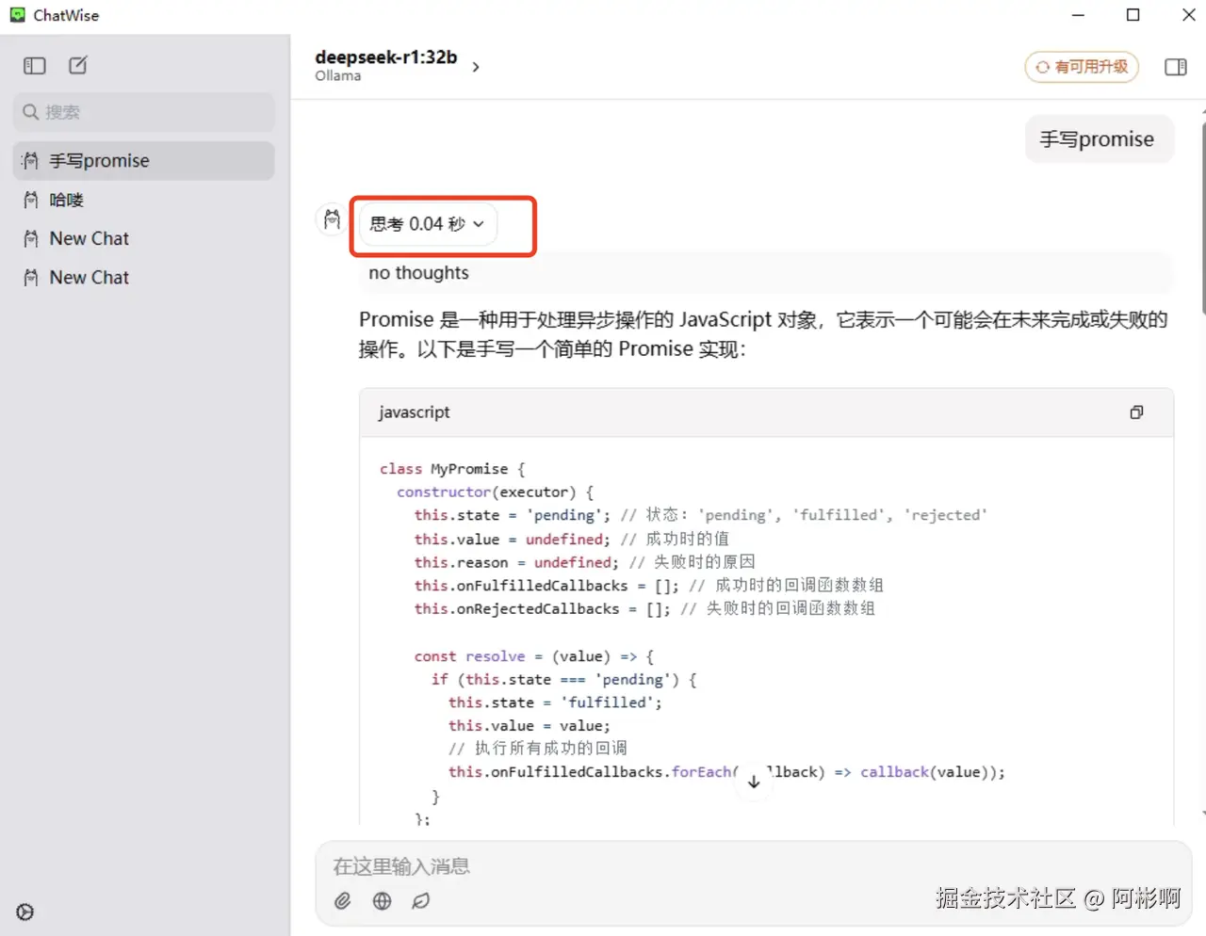Click the attach file paperclip icon
Viewport: 1206px width, 936px height.
(343, 901)
